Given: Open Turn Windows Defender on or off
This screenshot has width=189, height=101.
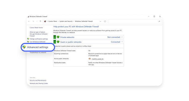Looking at the screenshot, I should pos(38,42).
